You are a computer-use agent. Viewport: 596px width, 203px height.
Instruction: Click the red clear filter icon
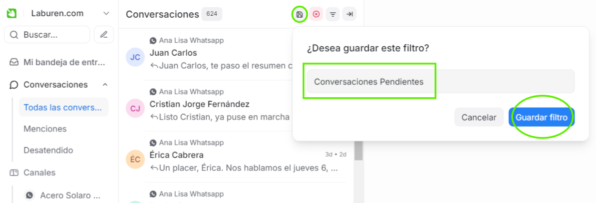316,14
